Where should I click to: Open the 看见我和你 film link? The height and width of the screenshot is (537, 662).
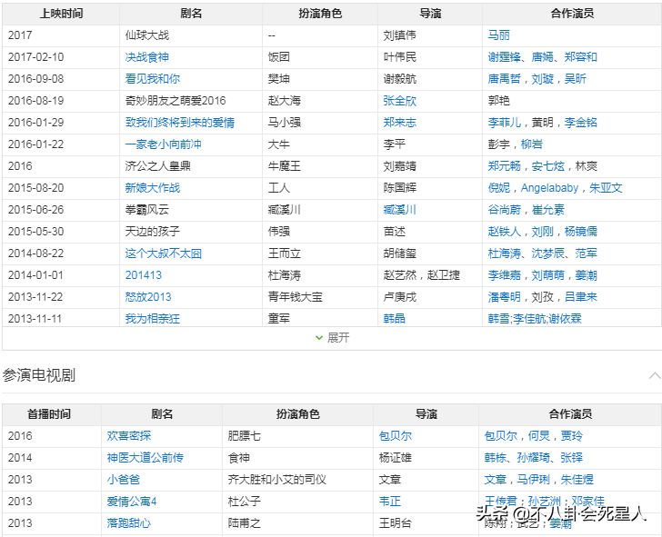tap(152, 79)
